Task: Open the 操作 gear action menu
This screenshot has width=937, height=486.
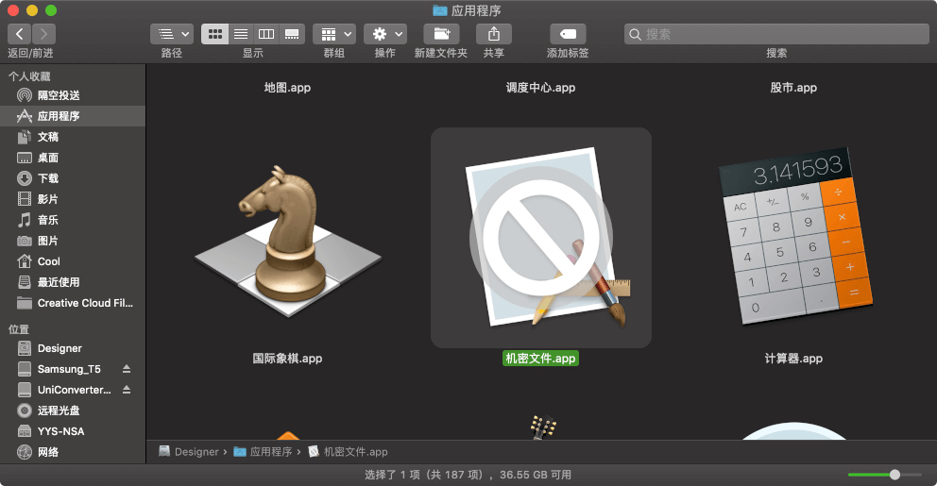Action: [x=385, y=34]
